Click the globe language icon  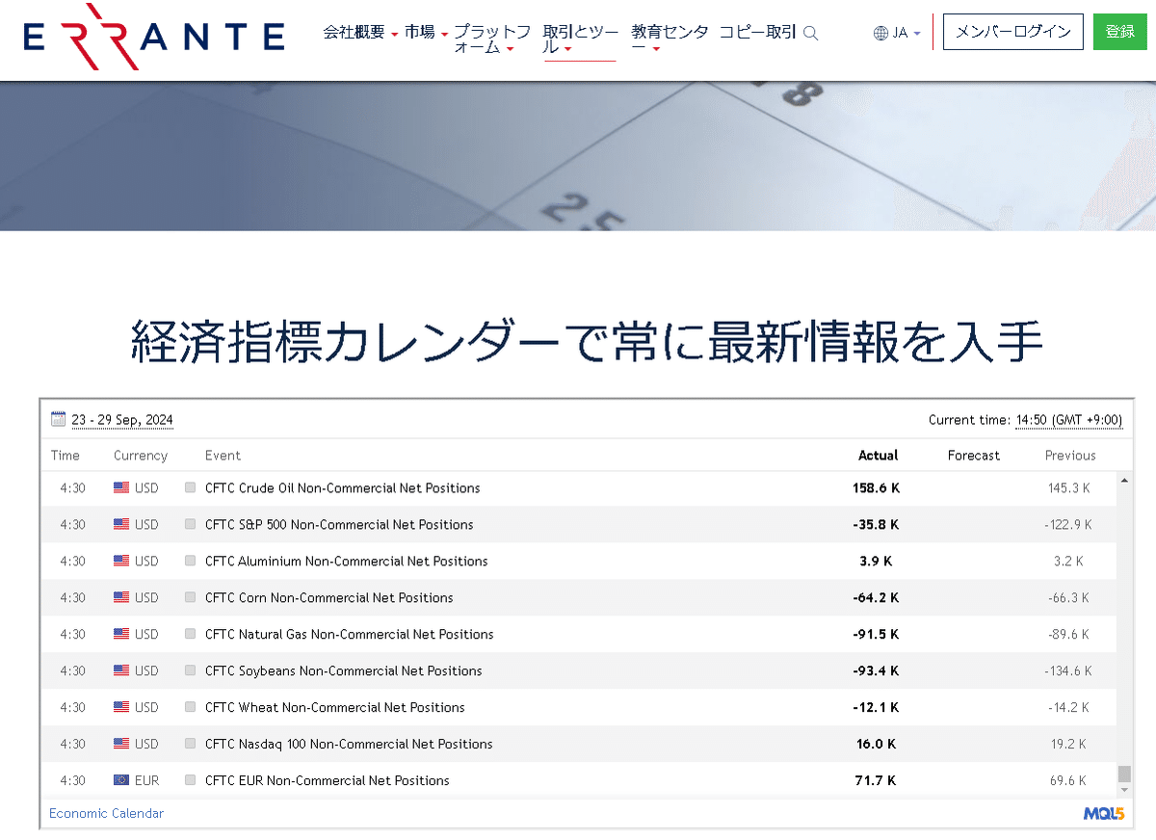(x=879, y=32)
